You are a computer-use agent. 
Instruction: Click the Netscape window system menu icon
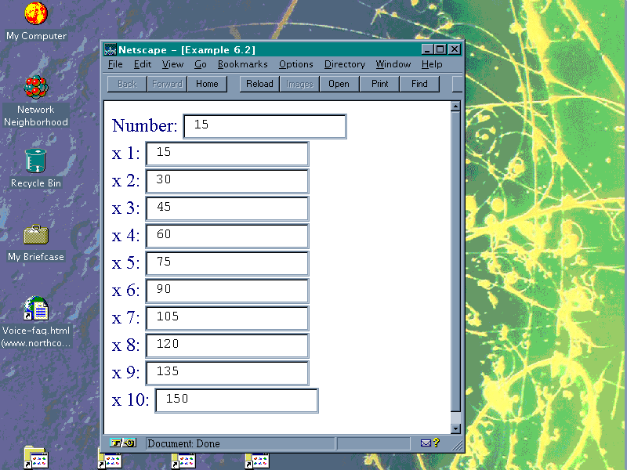click(111, 49)
